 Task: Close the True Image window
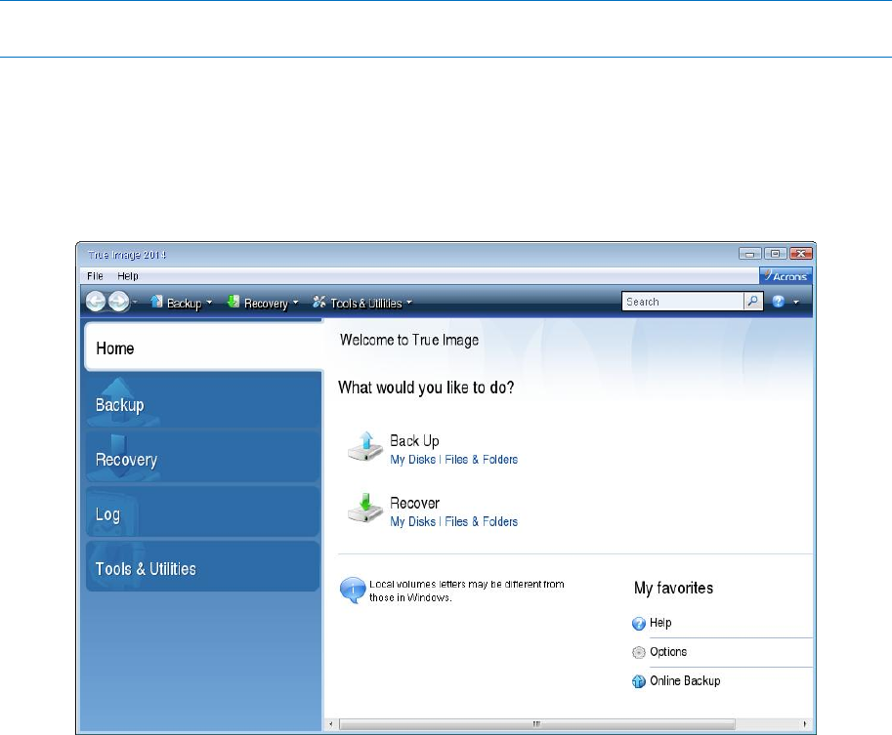click(x=800, y=254)
